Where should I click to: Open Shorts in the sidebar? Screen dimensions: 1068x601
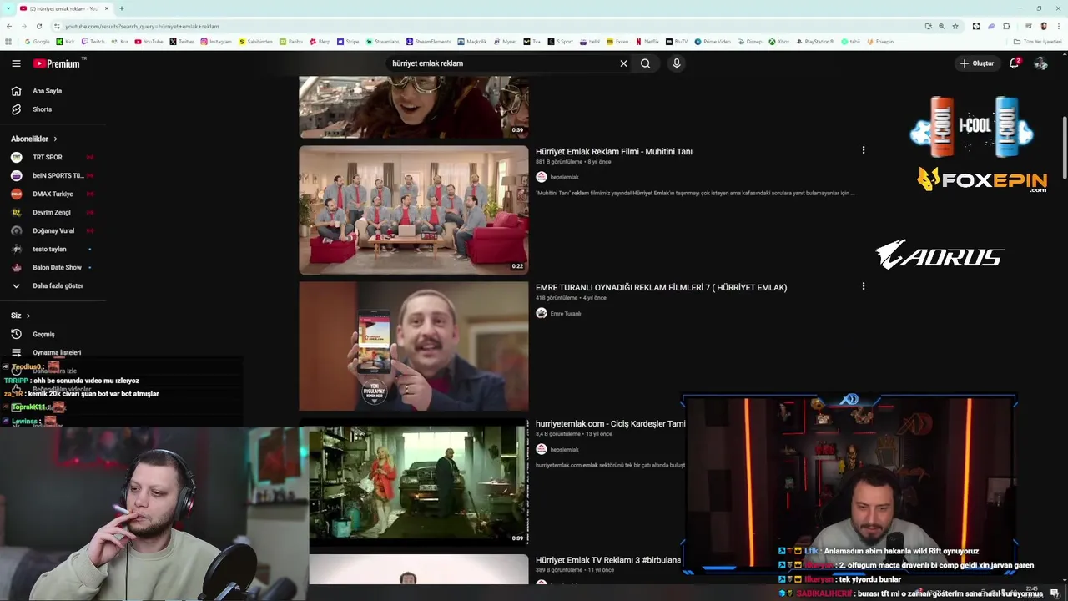tap(42, 109)
